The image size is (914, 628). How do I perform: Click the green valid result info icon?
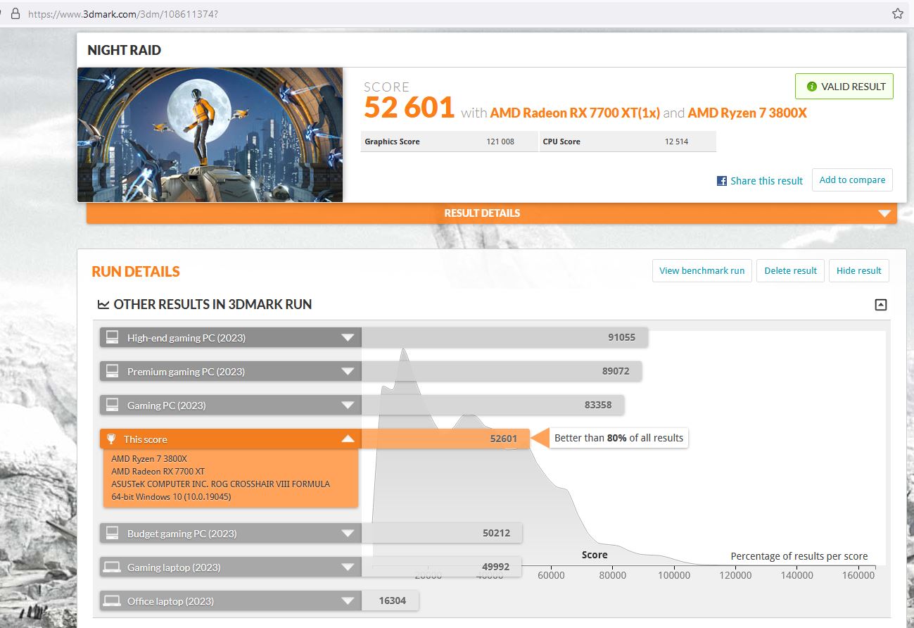pos(812,87)
